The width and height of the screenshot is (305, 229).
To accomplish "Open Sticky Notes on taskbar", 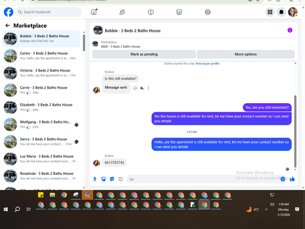I will (x=41, y=195).
